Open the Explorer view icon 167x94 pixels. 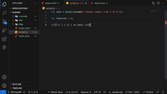[4, 4]
